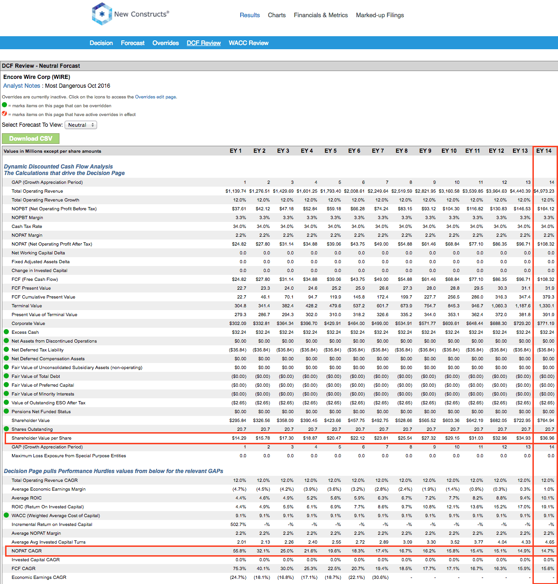
Task: Click the Cash Tax Rate row label
Action: [27, 227]
